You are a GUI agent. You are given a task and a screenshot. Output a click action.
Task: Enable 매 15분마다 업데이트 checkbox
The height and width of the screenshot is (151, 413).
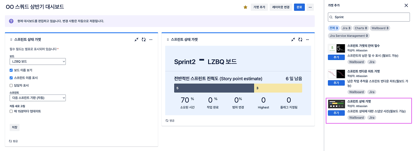[x=11, y=111]
